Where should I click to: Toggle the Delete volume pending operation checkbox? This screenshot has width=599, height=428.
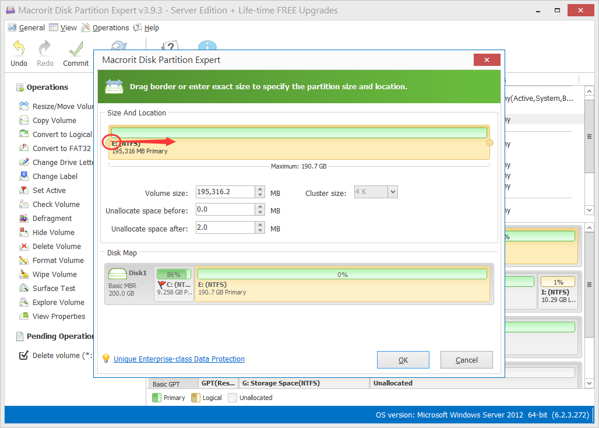point(24,355)
